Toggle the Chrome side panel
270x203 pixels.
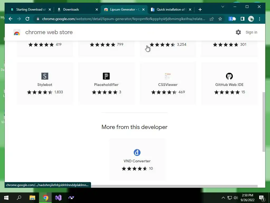[243, 19]
